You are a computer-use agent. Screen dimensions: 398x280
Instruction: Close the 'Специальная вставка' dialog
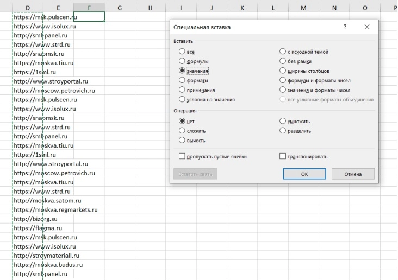(x=367, y=27)
